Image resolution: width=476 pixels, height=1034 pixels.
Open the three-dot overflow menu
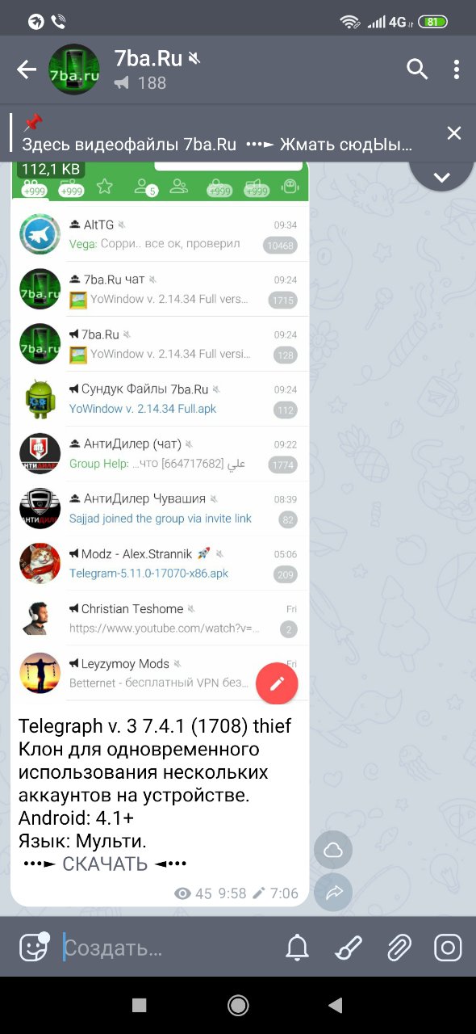456,69
